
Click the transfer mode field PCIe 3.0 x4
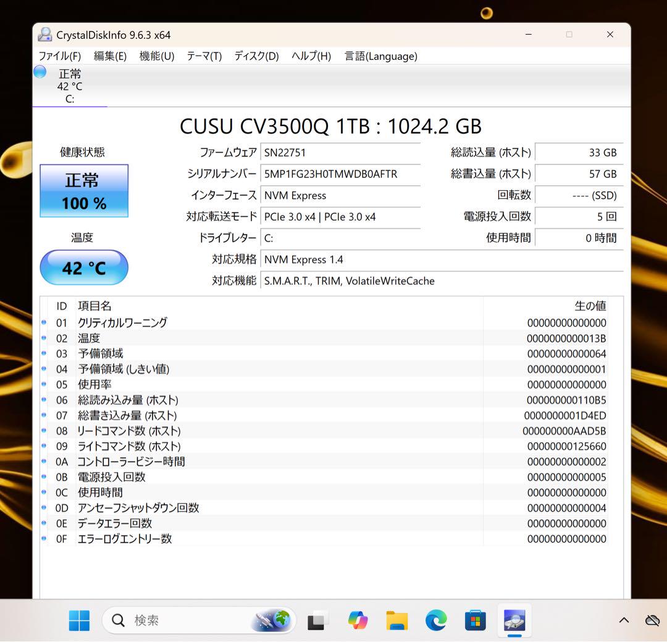tap(340, 217)
